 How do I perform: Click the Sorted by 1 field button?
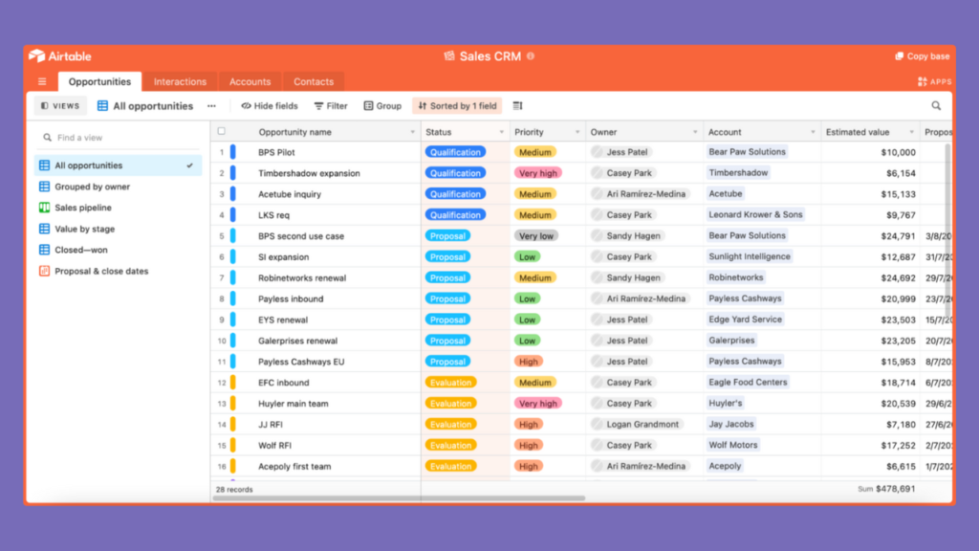coord(458,106)
